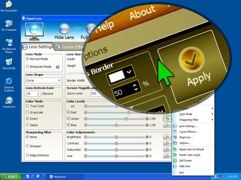This screenshot has height=180, width=241.
Task: Reset the Green level with green arrow button
Action: tap(167, 119)
